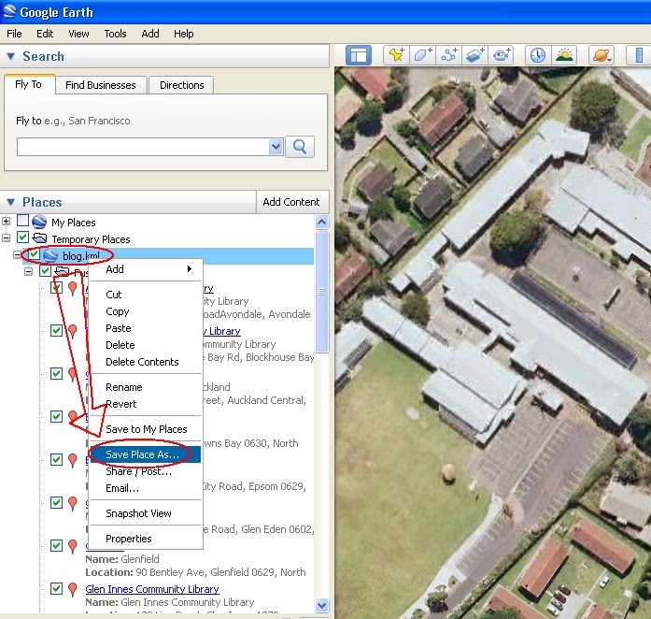Open the Glen Innes Community Library link
The image size is (651, 619).
[x=152, y=589]
